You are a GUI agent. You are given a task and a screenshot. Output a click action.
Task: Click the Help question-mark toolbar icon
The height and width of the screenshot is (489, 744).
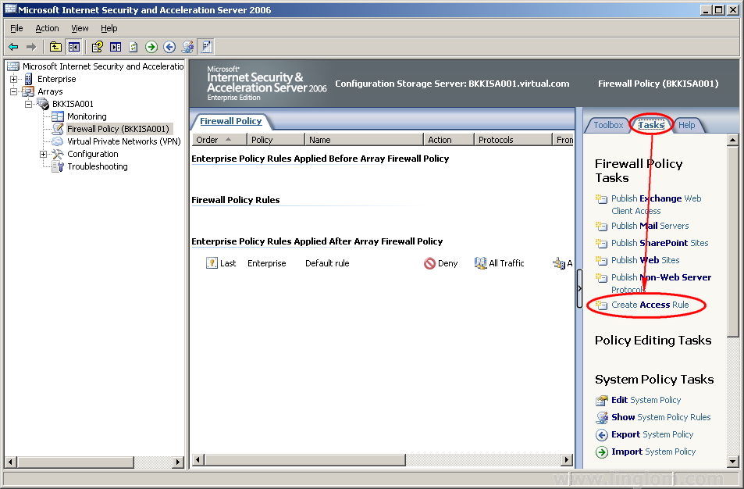98,47
